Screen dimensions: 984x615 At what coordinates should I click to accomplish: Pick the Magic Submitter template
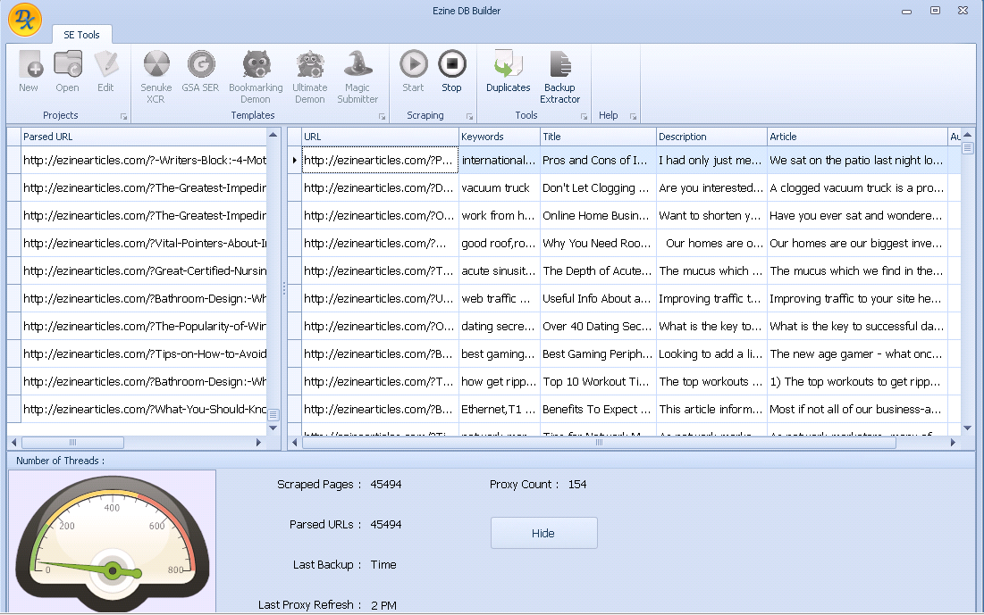(357, 77)
